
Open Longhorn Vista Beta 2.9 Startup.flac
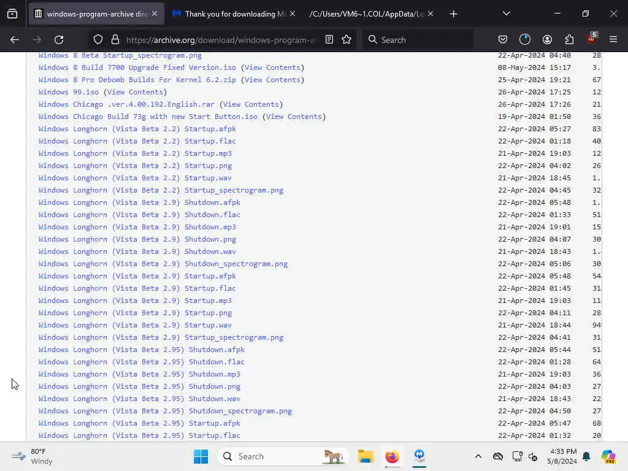[137, 288]
